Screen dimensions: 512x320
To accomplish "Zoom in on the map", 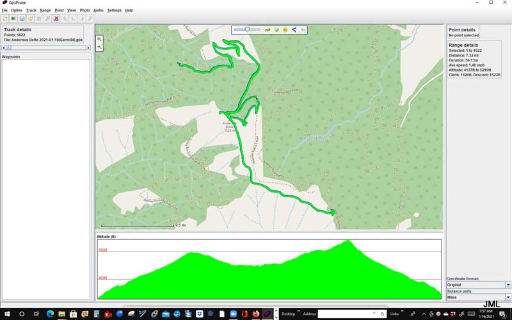I will coord(100,39).
